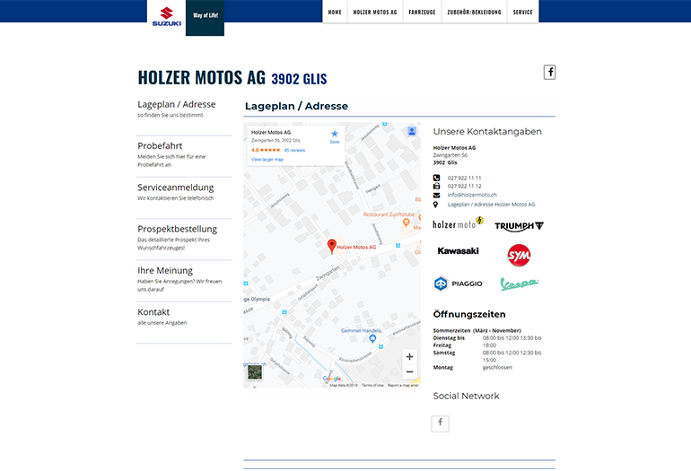Click the red Holzer Motos AG map marker
The image size is (691, 471).
[x=332, y=246]
